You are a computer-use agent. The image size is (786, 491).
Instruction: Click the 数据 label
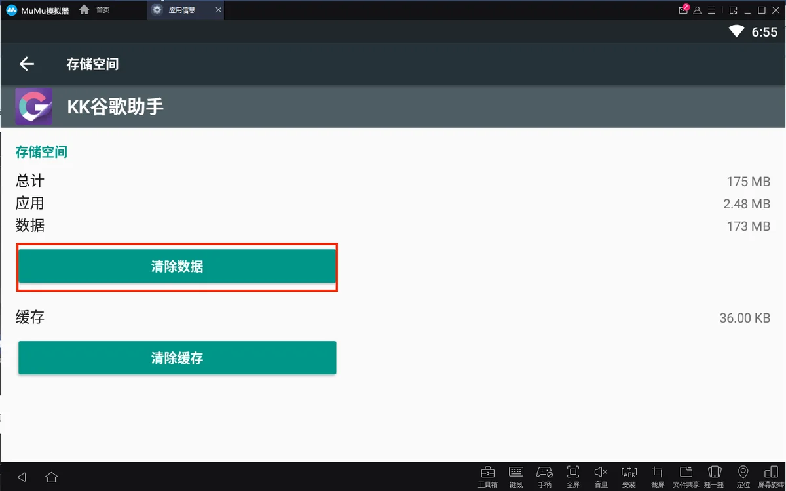(30, 226)
